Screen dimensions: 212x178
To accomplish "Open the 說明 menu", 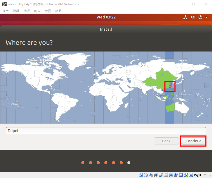I will coord(58,11).
